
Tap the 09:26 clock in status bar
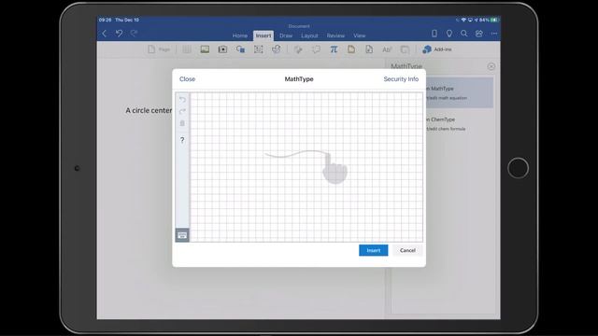pyautogui.click(x=106, y=20)
